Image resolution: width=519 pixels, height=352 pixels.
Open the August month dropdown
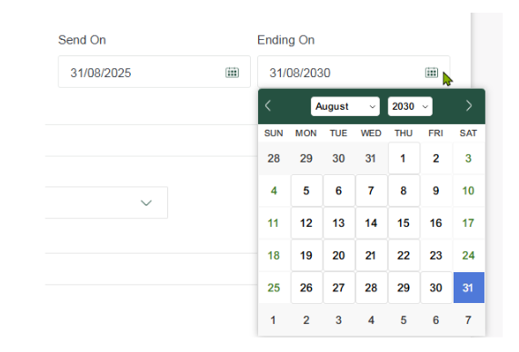coord(344,106)
